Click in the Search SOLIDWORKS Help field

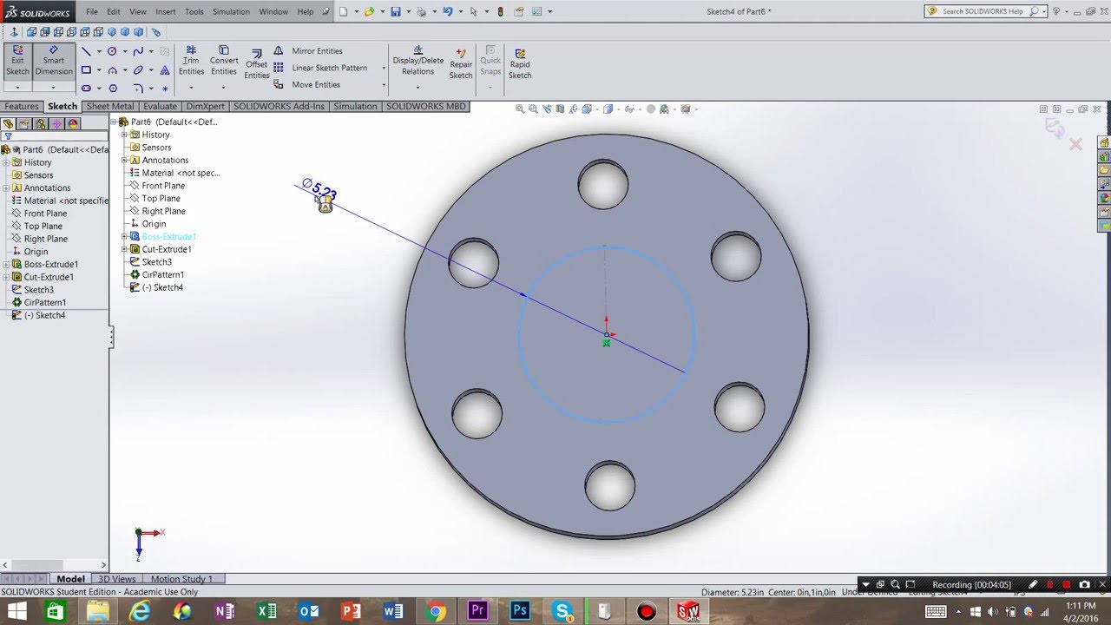point(982,11)
